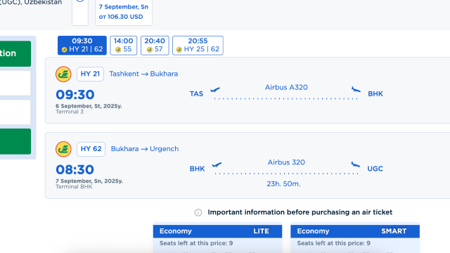This screenshot has width=450, height=253.
Task: Select the Economy LITE fare card
Action: coord(217,238)
